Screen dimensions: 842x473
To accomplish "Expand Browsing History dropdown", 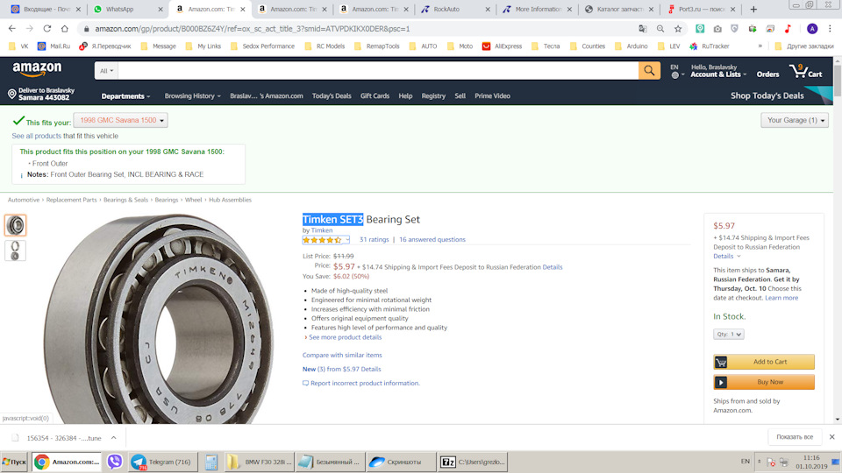I will coord(192,96).
